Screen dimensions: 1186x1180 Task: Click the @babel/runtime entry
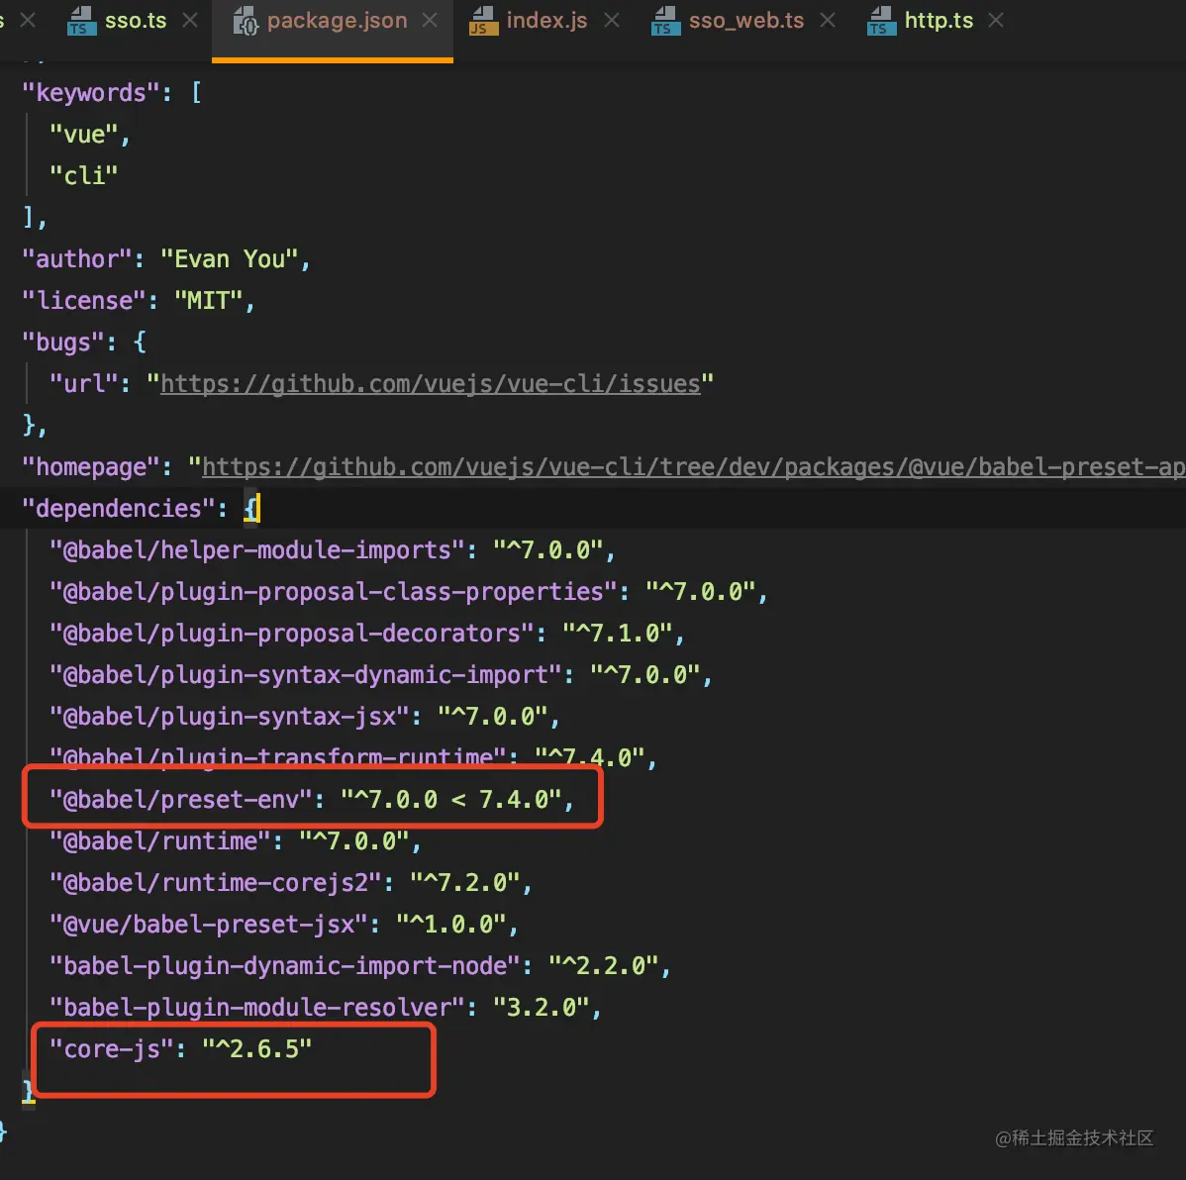pos(236,841)
